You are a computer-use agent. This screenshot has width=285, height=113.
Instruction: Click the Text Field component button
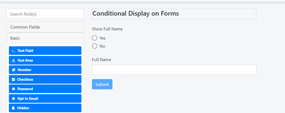coord(45,51)
